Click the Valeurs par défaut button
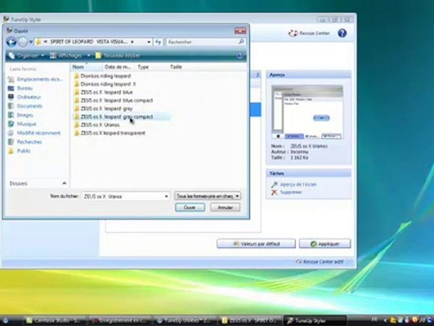Viewport: 434px width, 326px height. (256, 244)
